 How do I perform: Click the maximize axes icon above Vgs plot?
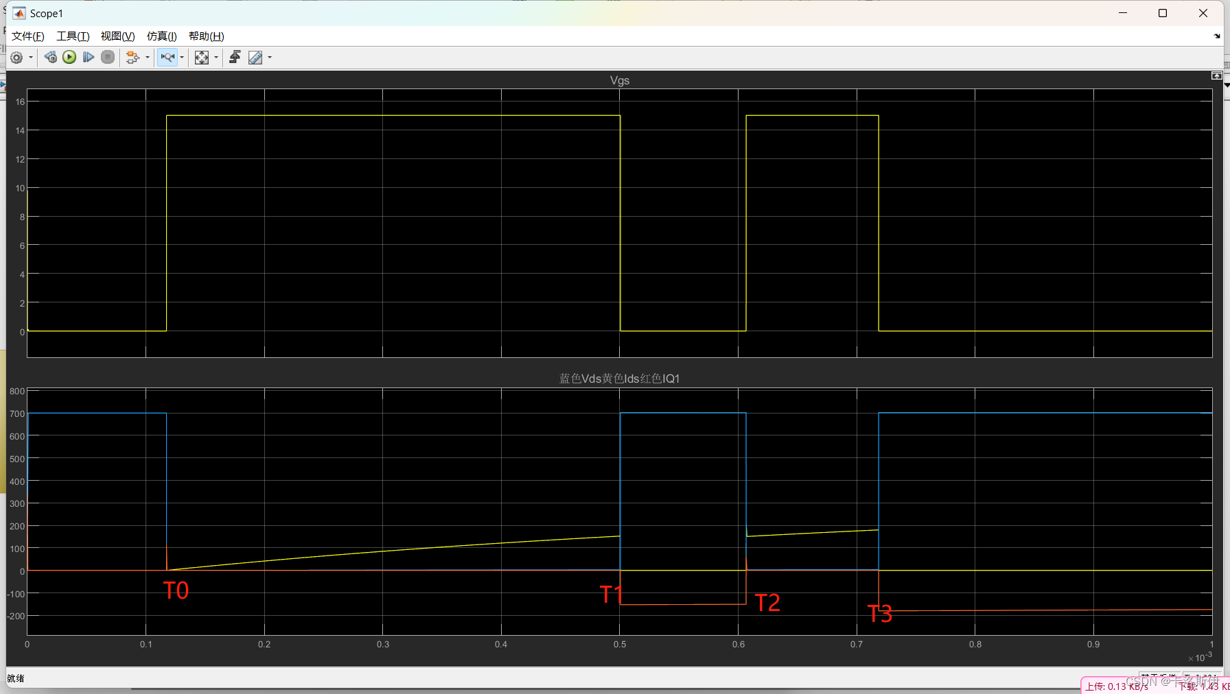click(x=1216, y=75)
